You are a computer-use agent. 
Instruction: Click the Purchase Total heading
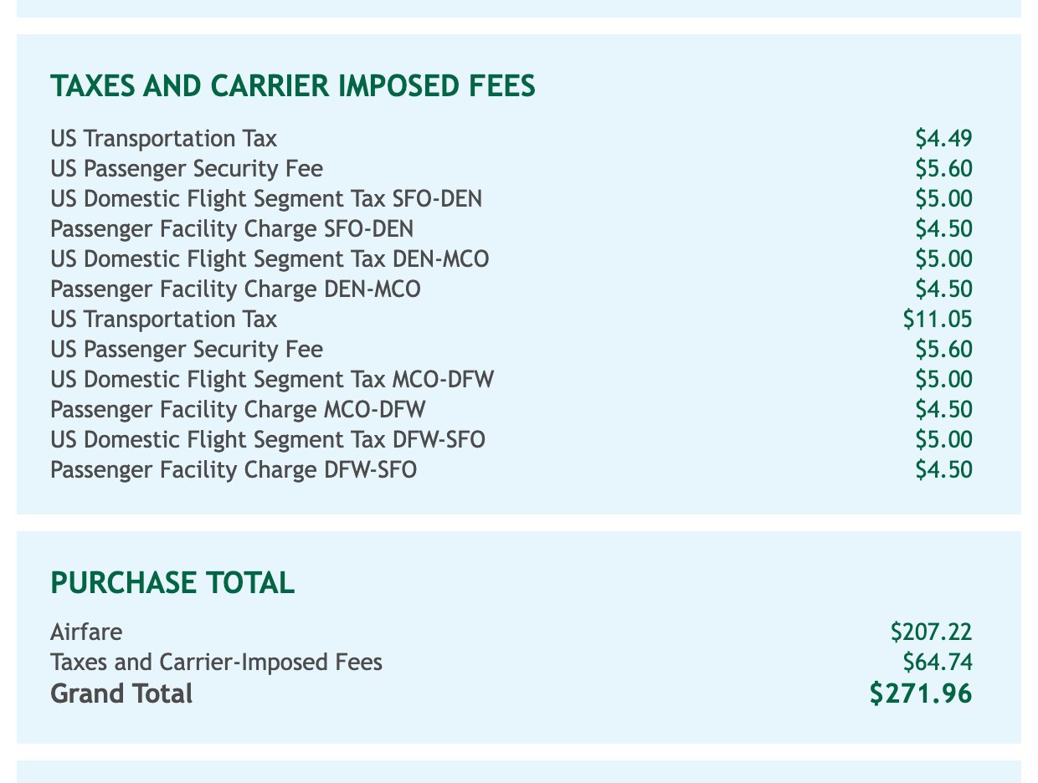172,583
